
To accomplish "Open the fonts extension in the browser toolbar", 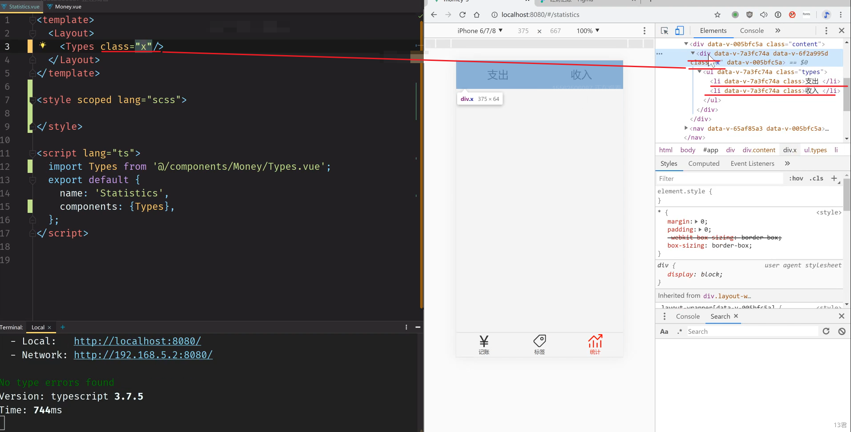I will click(x=806, y=15).
